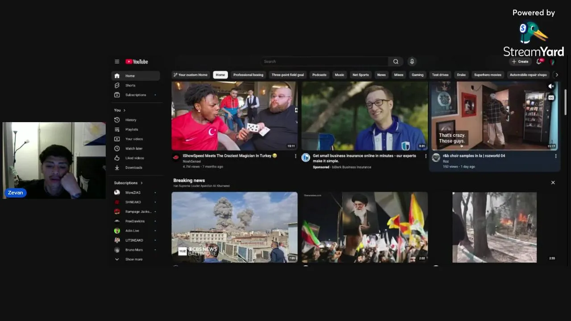
Task: Click the Zevan webcam name tag
Action: point(16,193)
